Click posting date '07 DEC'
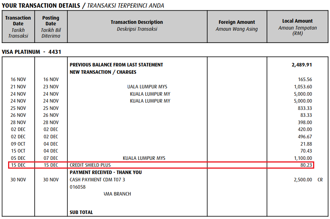 (51, 158)
